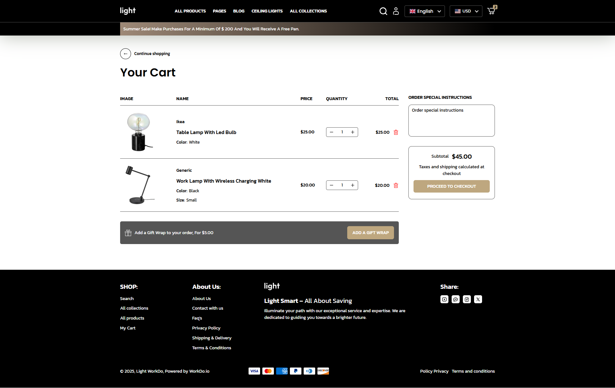The width and height of the screenshot is (615, 388).
Task: Remove the Work Lamp via its trash icon
Action: (x=396, y=185)
